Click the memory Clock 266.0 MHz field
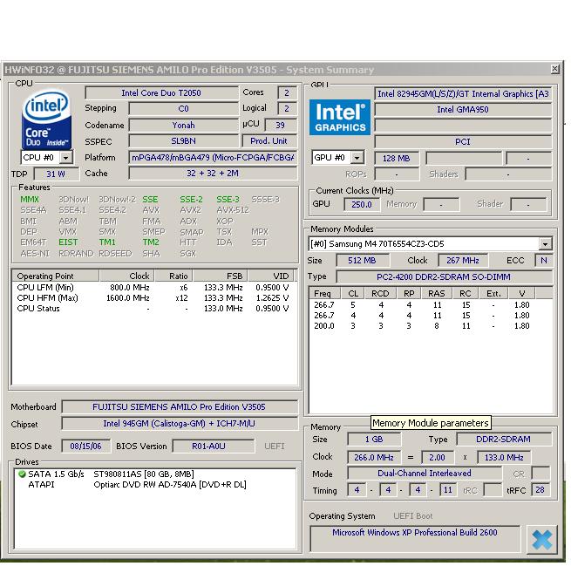Screen dimensions: 571x566 coord(374,457)
